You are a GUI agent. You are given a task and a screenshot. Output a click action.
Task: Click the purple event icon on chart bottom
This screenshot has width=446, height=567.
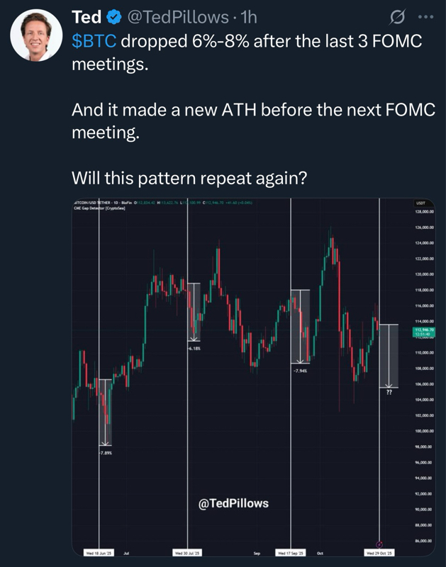pos(379,544)
